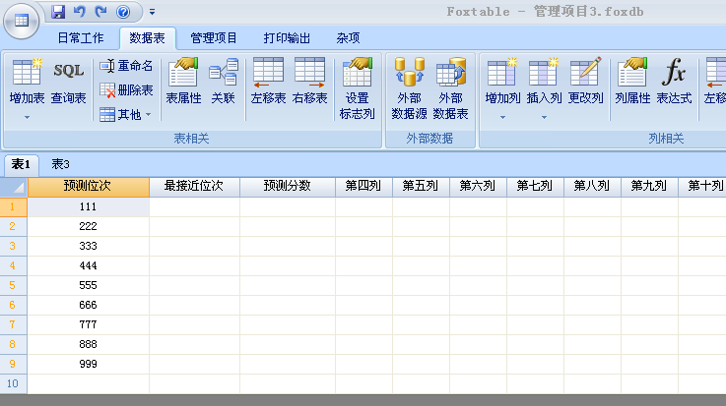The image size is (726, 406).
Task: Click empty 最接近位次 cell in row 2
Action: (x=194, y=226)
